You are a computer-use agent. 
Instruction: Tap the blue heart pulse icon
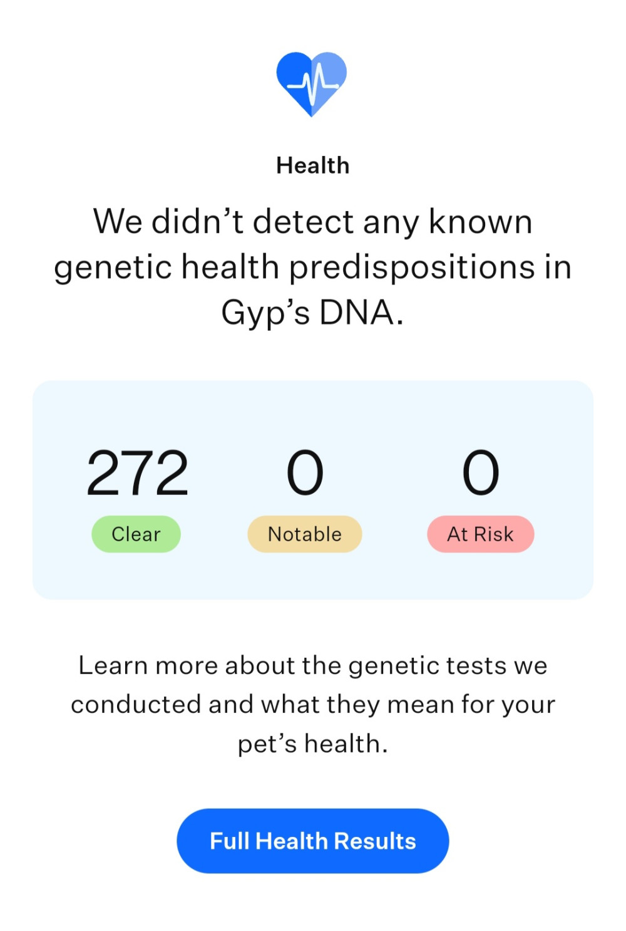pyautogui.click(x=312, y=84)
